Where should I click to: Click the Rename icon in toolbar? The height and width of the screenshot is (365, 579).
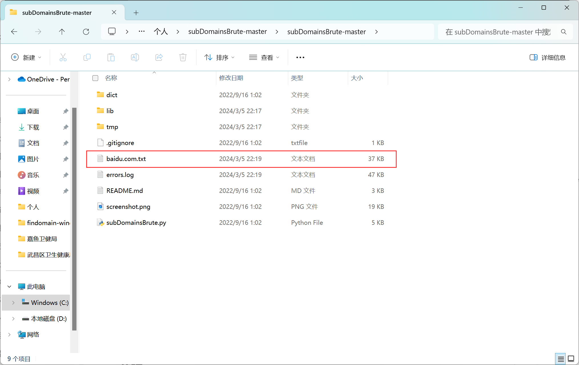135,58
